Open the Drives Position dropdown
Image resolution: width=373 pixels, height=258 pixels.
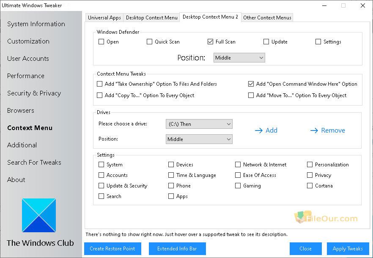point(199,139)
